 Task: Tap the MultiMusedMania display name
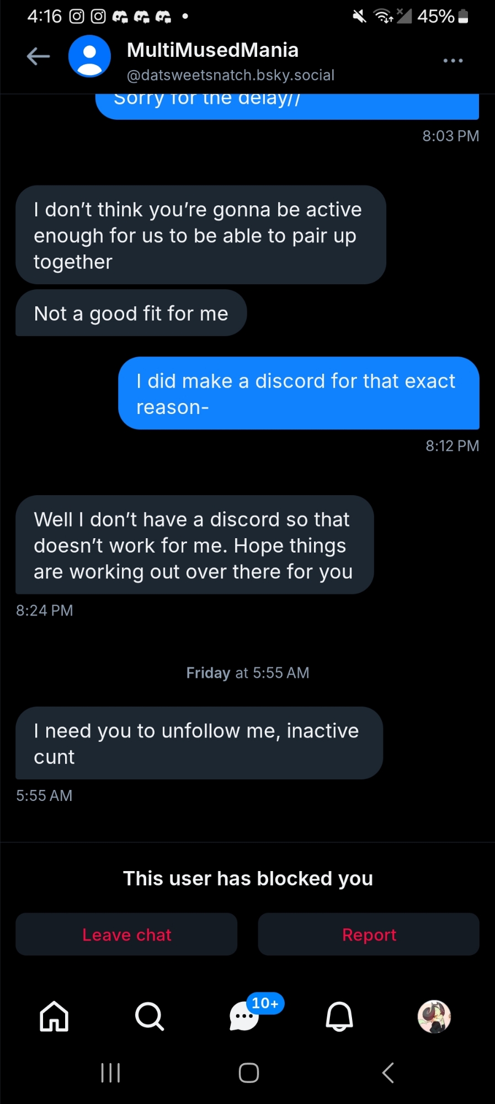coord(212,50)
